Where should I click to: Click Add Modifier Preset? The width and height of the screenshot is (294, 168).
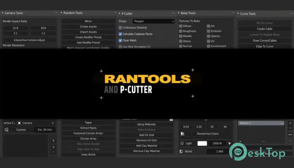(88, 42)
